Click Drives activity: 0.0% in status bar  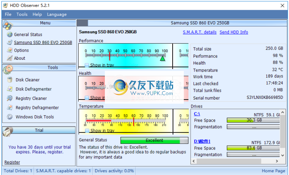pyautogui.click(x=114, y=171)
